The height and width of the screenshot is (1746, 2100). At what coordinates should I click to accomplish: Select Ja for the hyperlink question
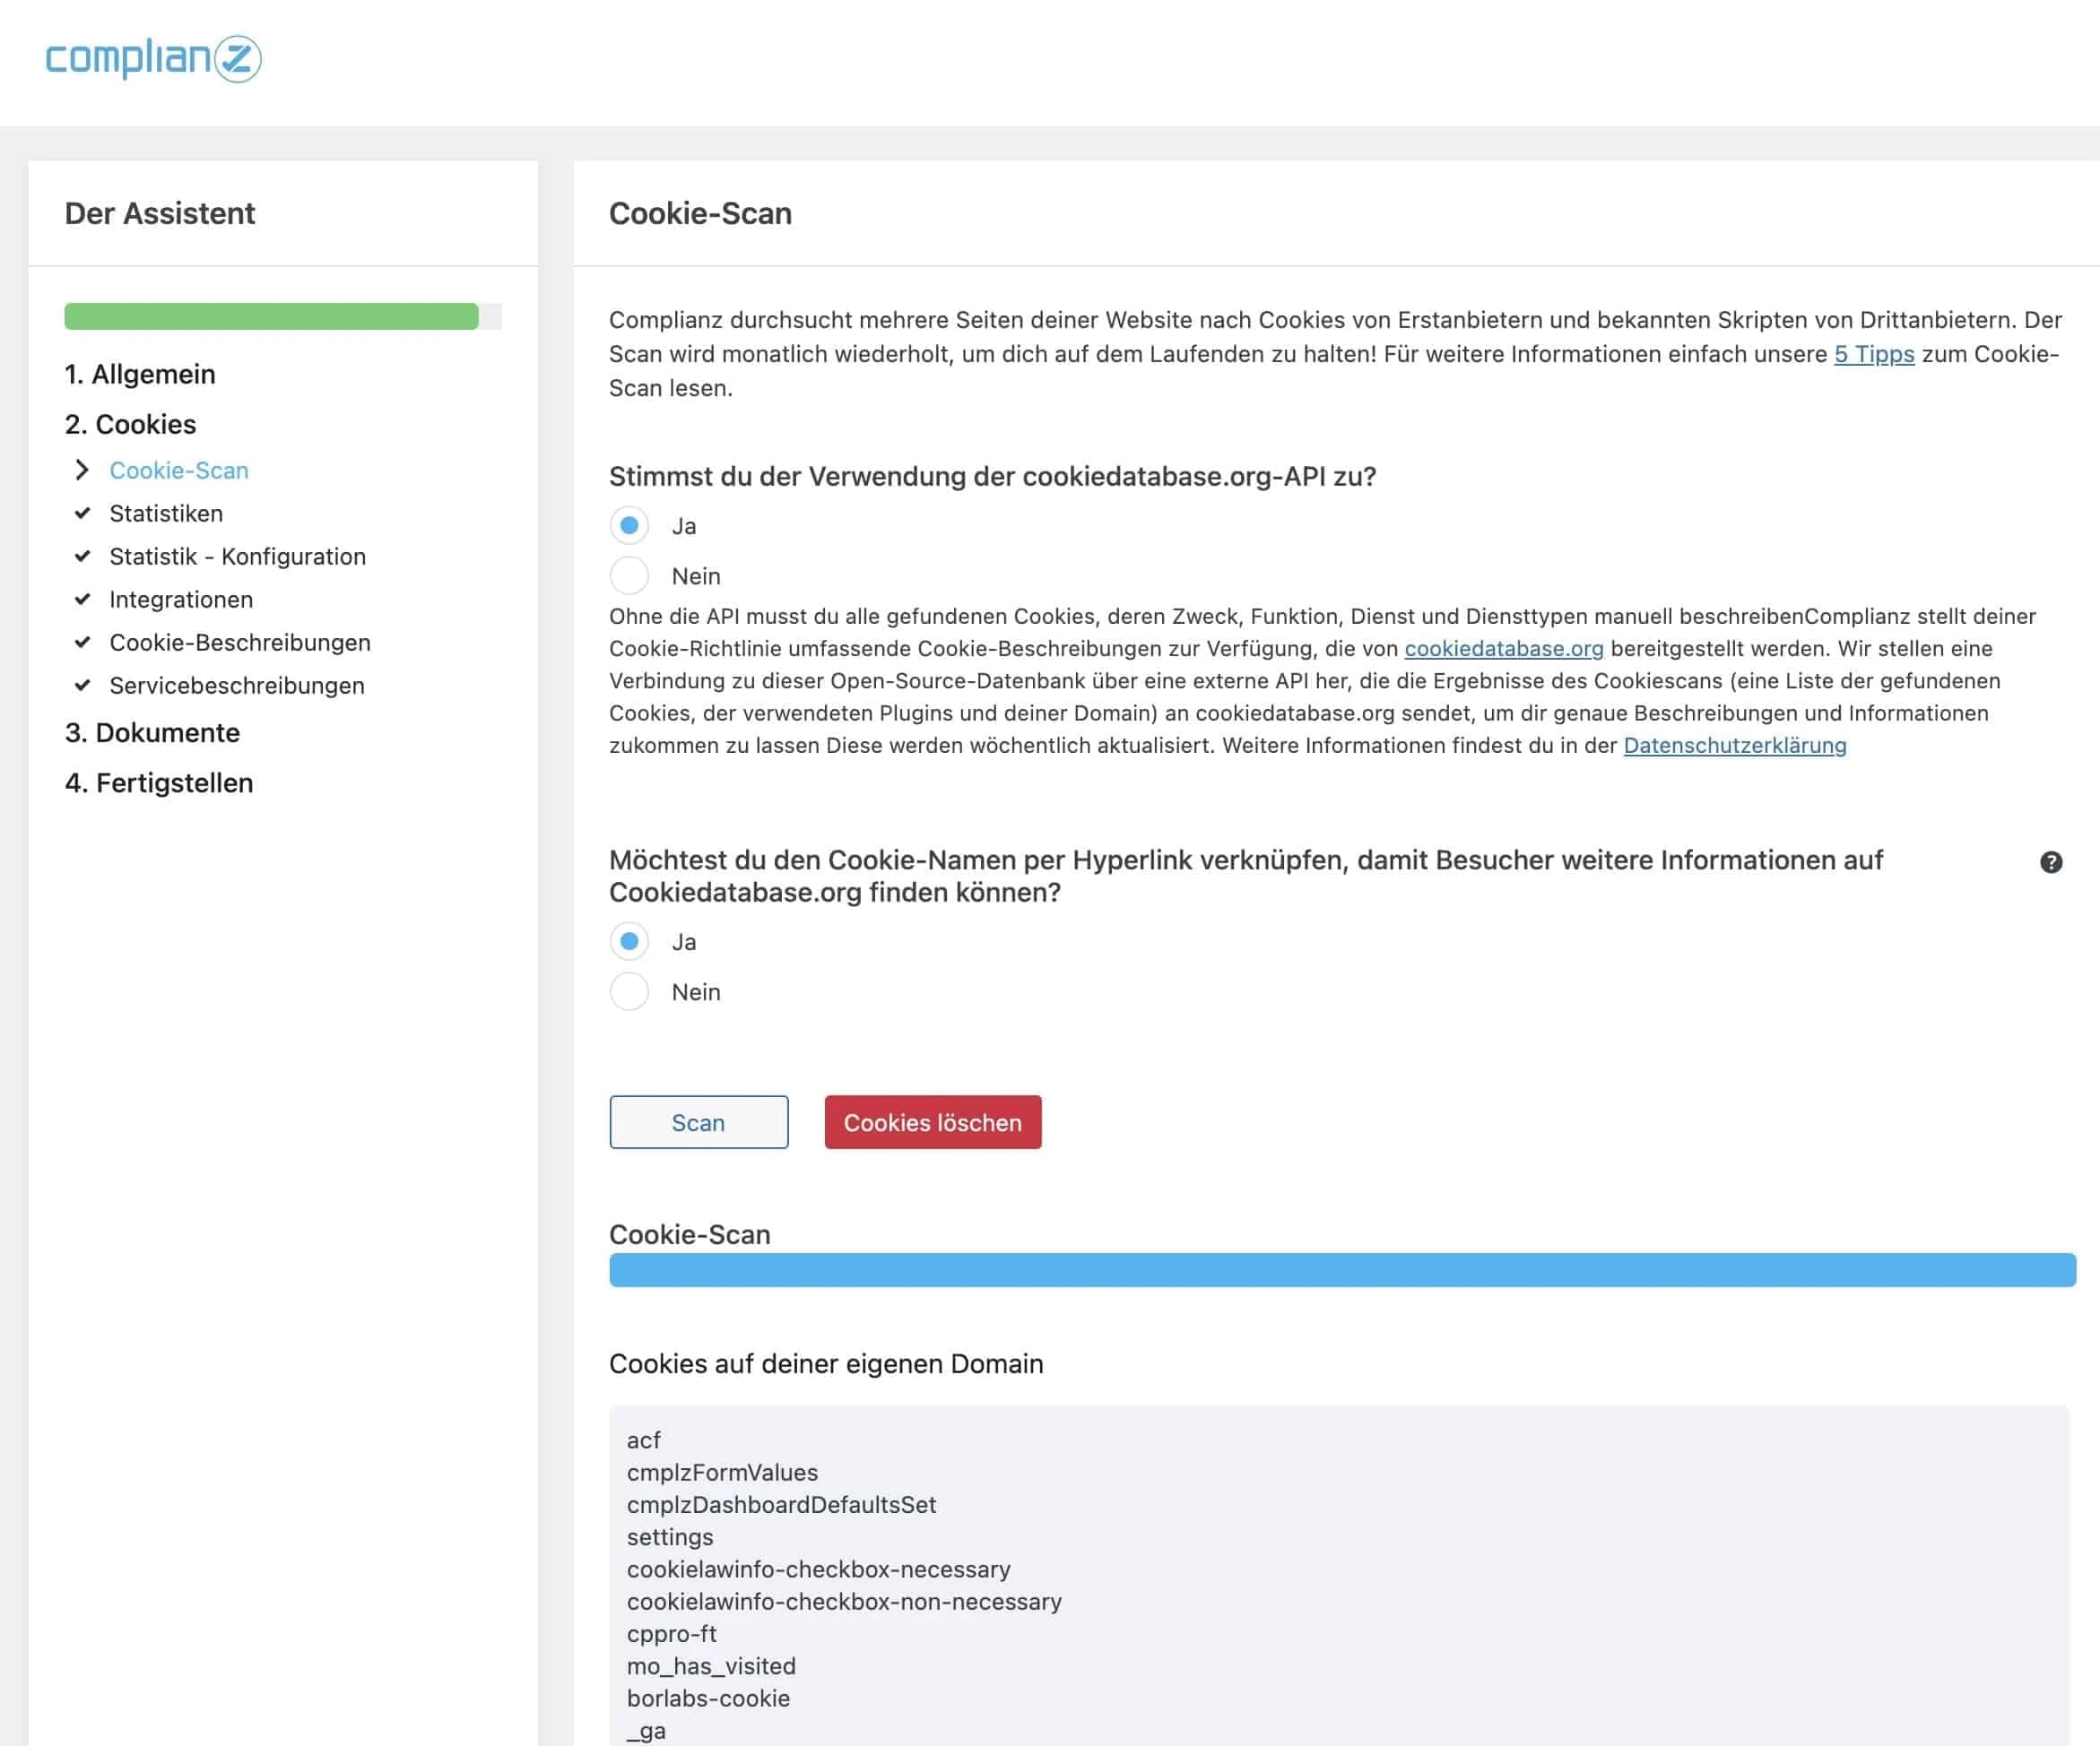pyautogui.click(x=630, y=940)
